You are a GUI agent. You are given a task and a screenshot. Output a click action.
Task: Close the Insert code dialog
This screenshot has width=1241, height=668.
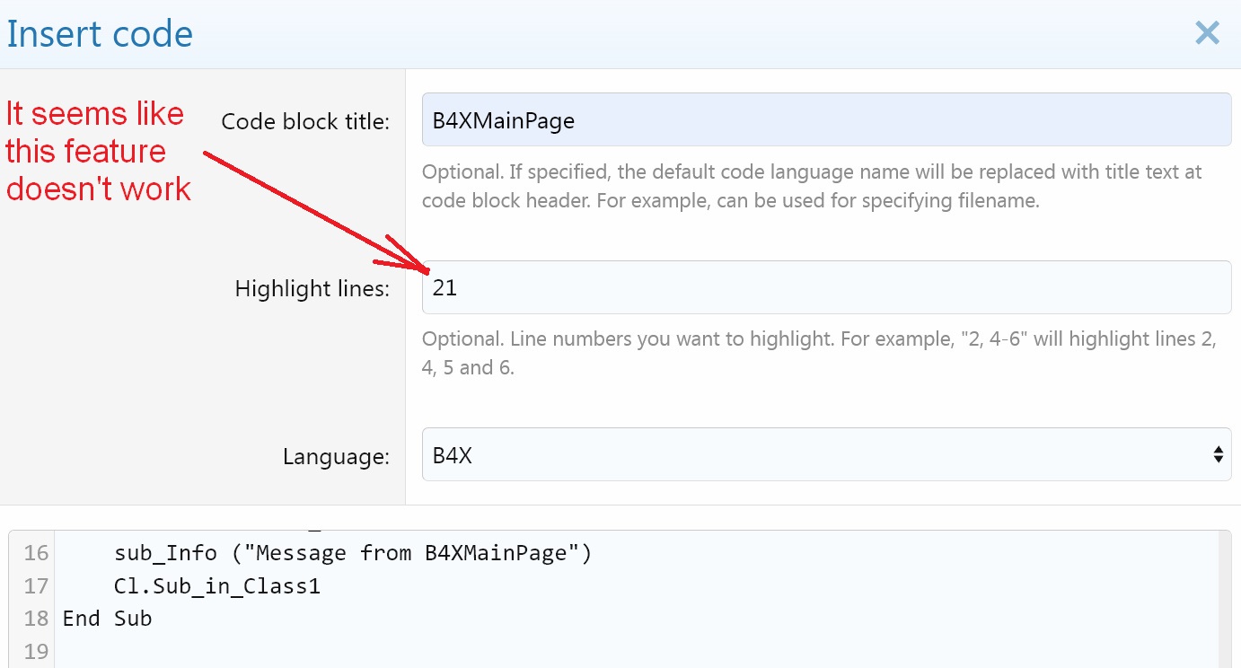point(1207,33)
